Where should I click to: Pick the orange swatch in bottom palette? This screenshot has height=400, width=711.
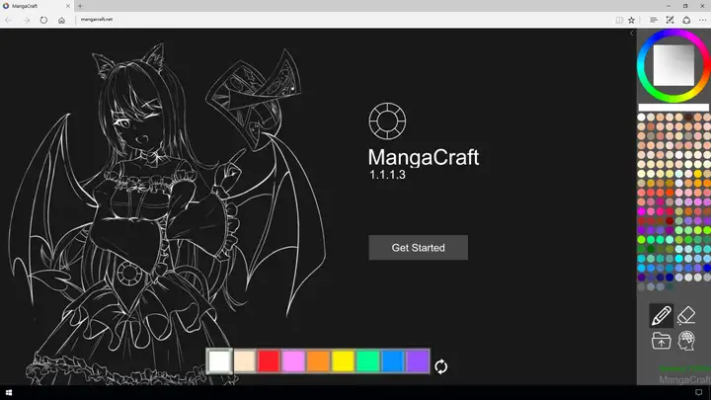pyautogui.click(x=318, y=361)
